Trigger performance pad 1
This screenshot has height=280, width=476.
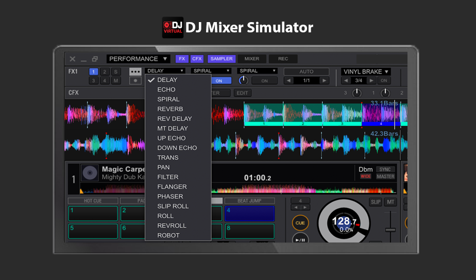93,213
